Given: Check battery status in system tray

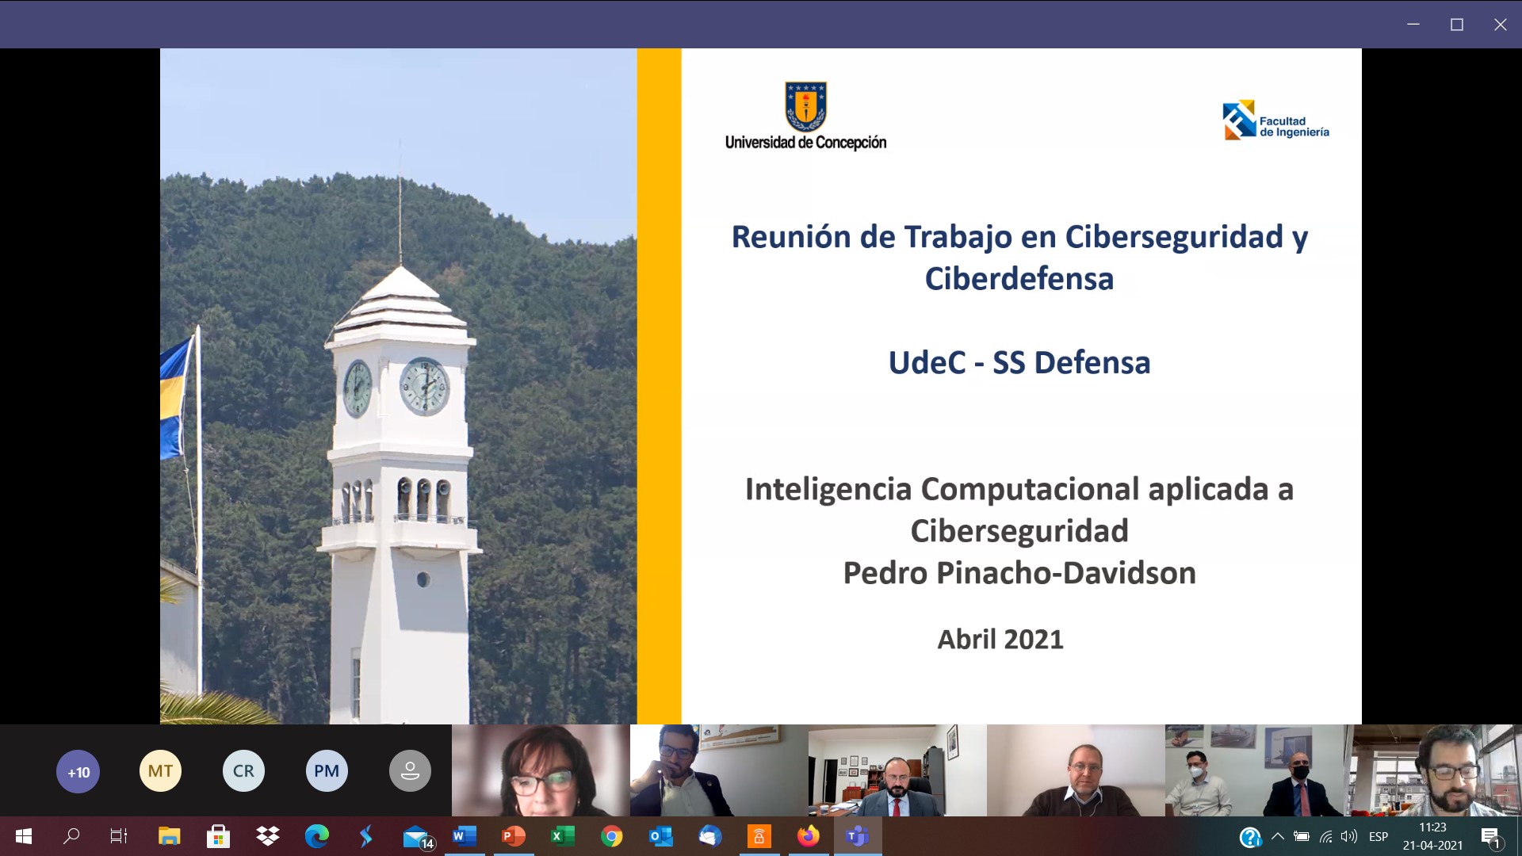Looking at the screenshot, I should pyautogui.click(x=1302, y=836).
